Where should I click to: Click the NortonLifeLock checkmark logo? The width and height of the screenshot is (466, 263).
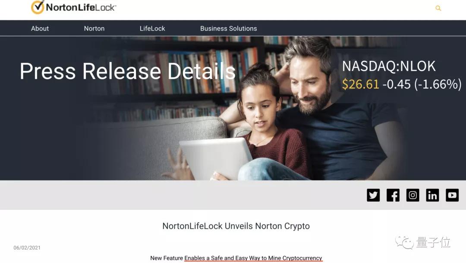[38, 7]
